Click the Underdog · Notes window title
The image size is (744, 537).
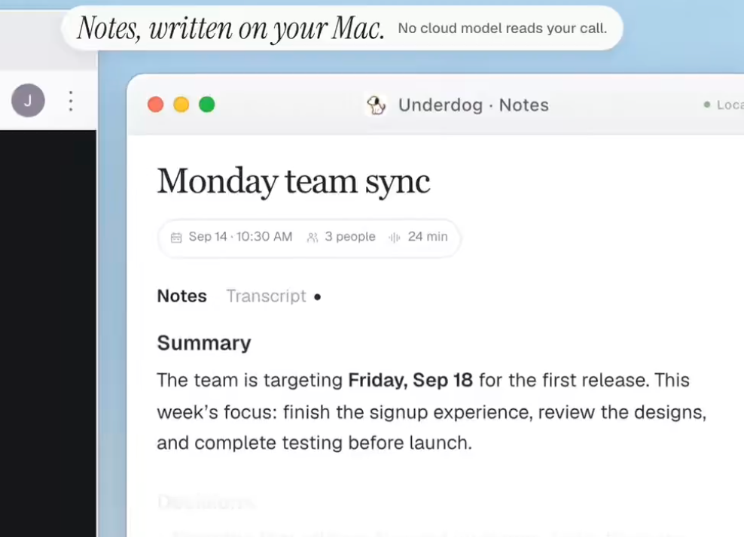tap(474, 105)
